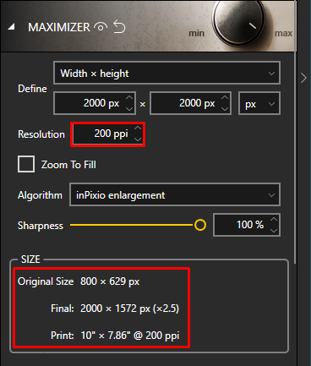Image resolution: width=311 pixels, height=366 pixels.
Task: Open the Width × height define dropdown
Action: (x=166, y=73)
